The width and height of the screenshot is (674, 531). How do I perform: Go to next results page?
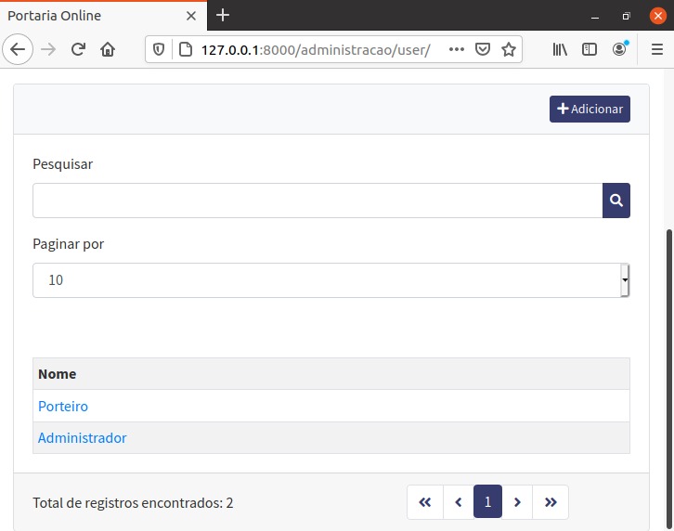point(517,502)
